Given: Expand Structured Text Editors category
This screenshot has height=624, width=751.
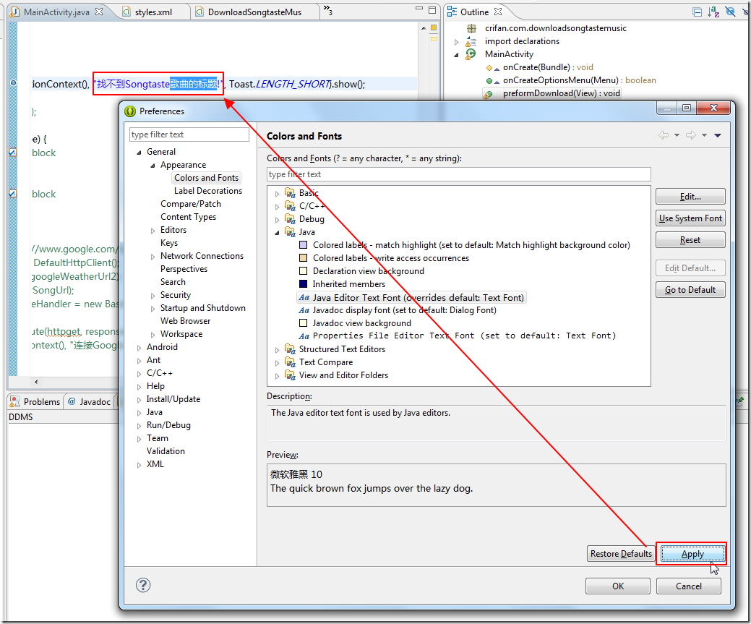Looking at the screenshot, I should click(277, 350).
